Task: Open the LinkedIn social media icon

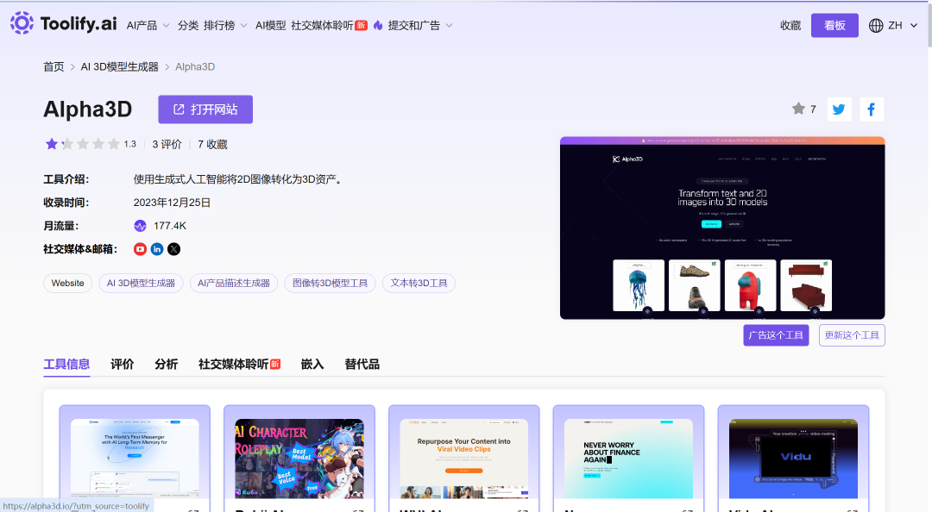Action: [157, 249]
